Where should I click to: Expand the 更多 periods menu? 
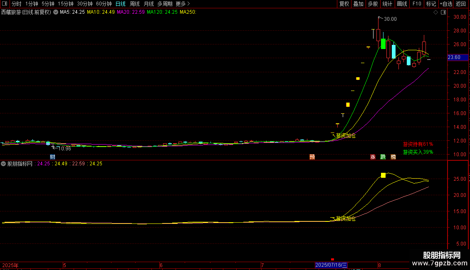[183, 4]
